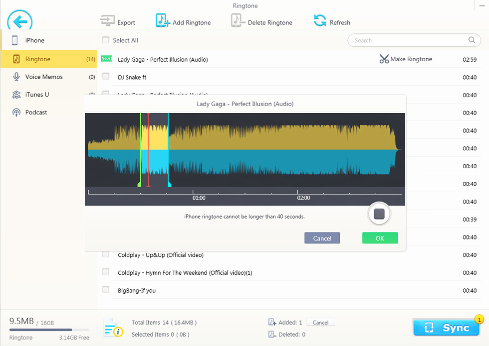Click the Deleted items icon in status bar
The height and width of the screenshot is (346, 489).
click(x=272, y=334)
